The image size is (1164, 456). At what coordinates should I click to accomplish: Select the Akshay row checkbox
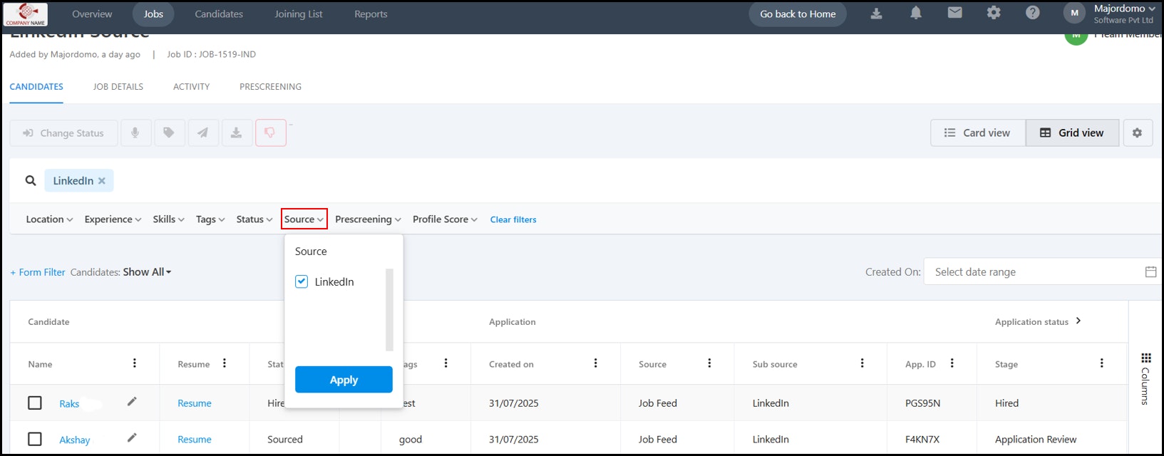coord(35,439)
